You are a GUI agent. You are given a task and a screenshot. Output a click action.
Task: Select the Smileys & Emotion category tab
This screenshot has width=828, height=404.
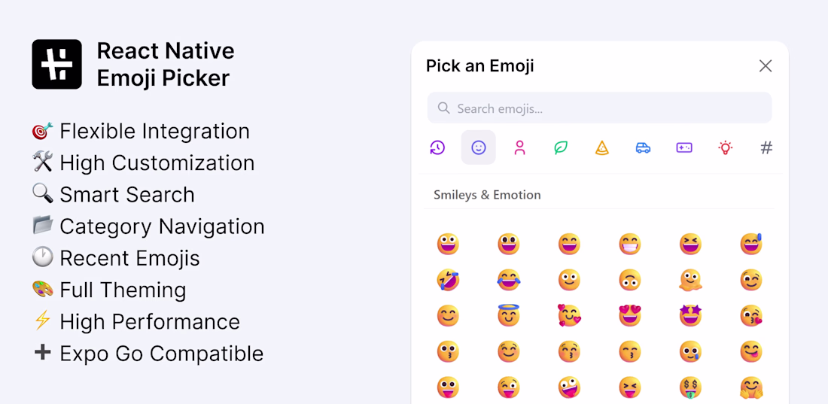pos(479,147)
